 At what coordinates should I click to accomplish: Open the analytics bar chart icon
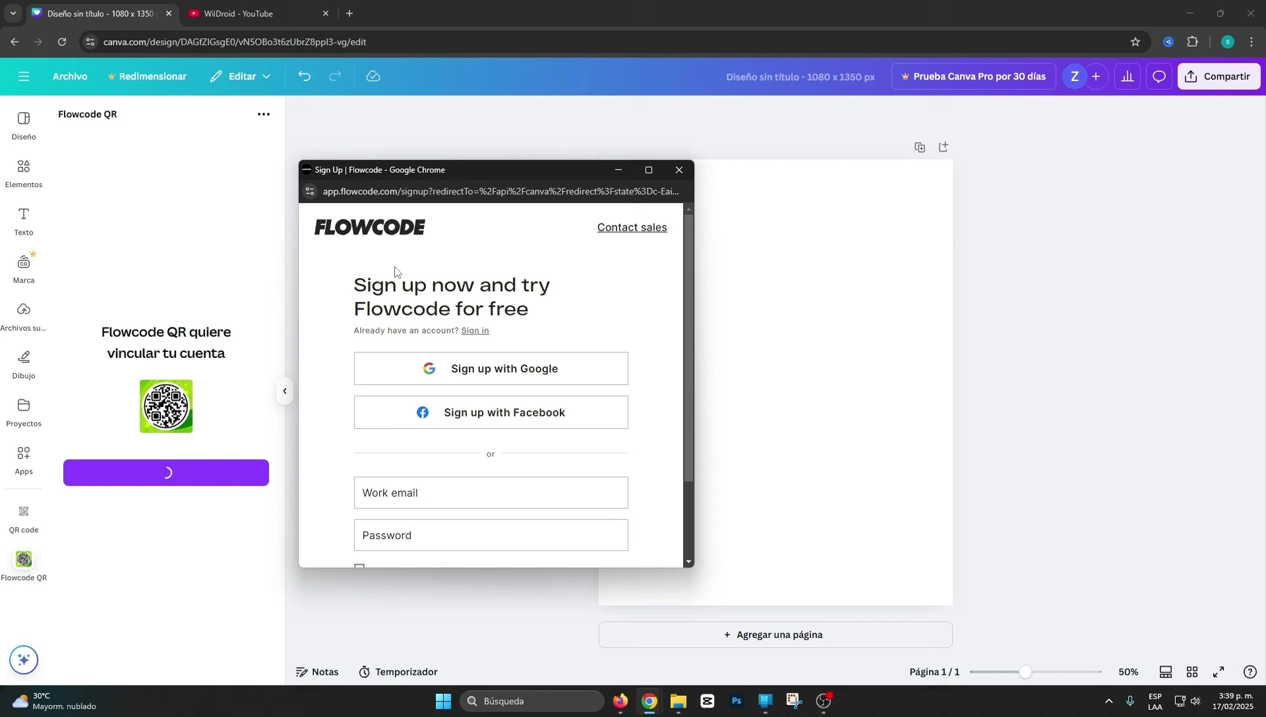pyautogui.click(x=1128, y=76)
